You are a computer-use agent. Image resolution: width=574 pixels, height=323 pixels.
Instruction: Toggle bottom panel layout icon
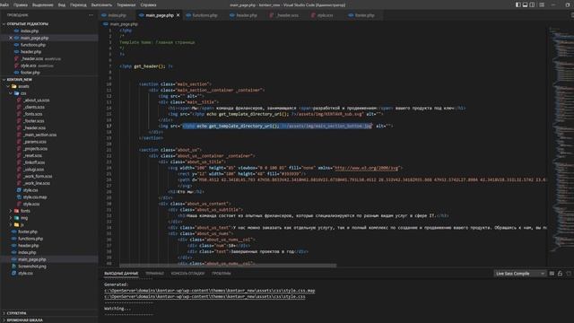click(525, 4)
